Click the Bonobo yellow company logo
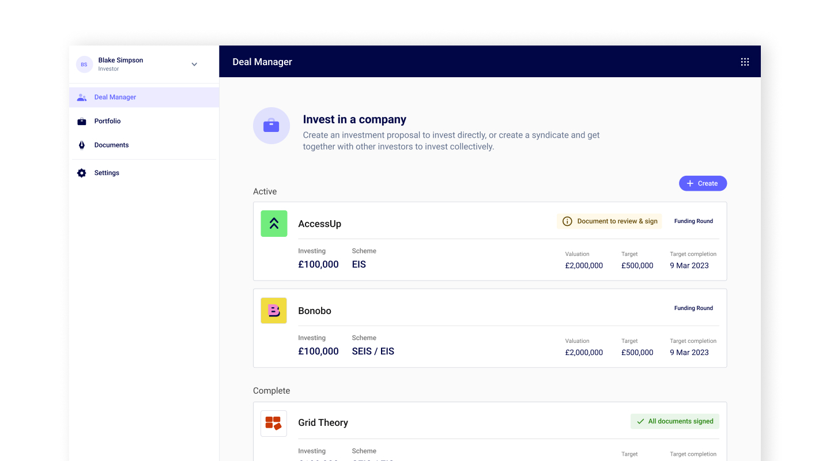The height and width of the screenshot is (461, 830). pos(273,310)
